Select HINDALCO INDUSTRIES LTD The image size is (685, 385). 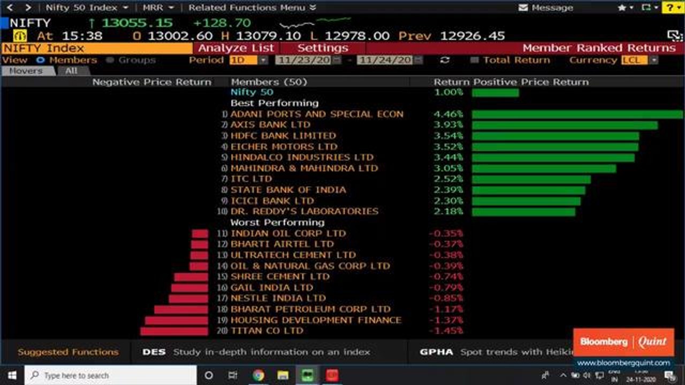(302, 157)
